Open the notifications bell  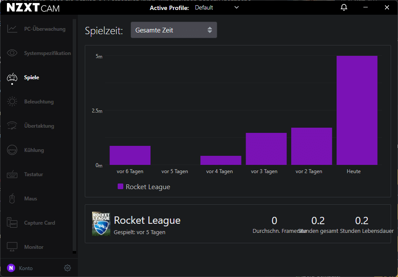(344, 7)
